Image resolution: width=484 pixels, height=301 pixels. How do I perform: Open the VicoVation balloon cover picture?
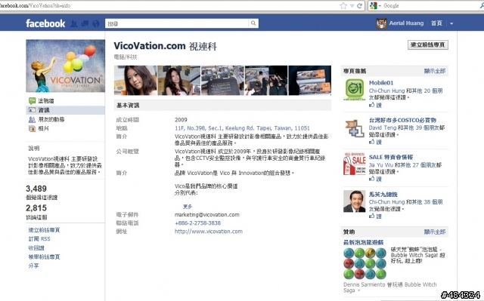(x=66, y=66)
